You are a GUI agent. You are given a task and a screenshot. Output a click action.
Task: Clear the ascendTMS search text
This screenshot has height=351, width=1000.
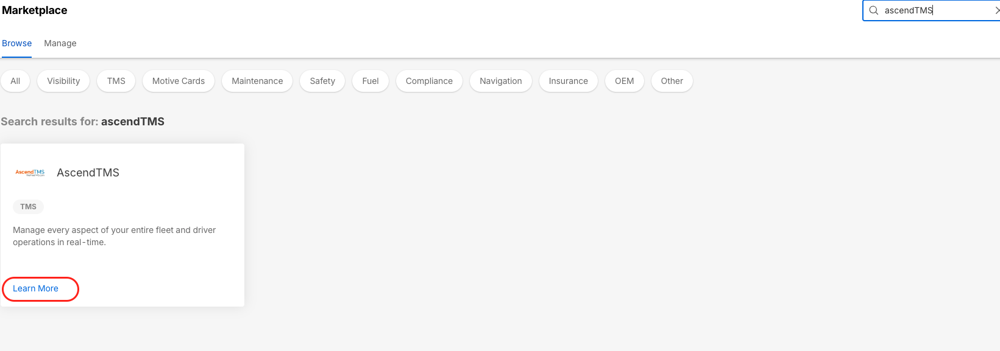point(997,10)
